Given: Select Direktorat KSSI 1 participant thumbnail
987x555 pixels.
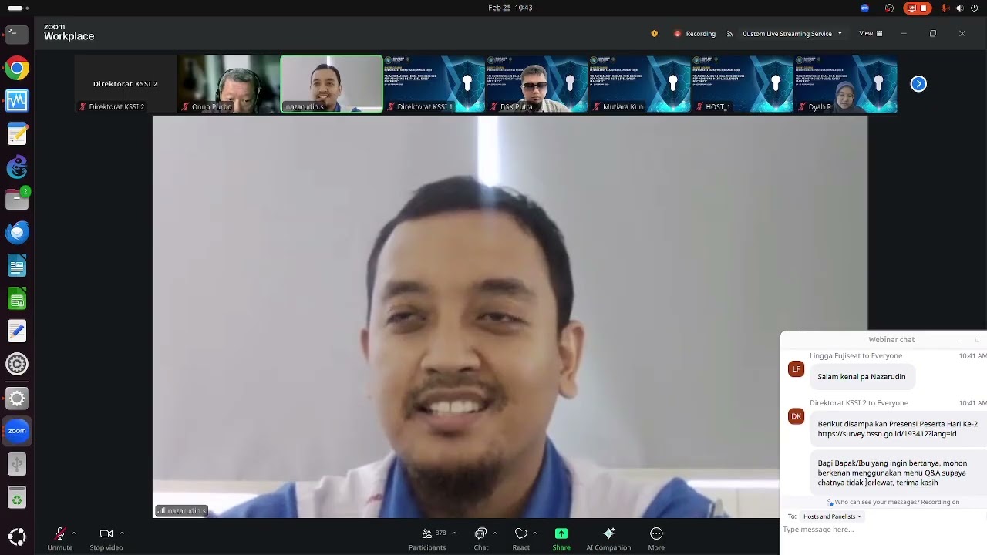Looking at the screenshot, I should coord(434,84).
